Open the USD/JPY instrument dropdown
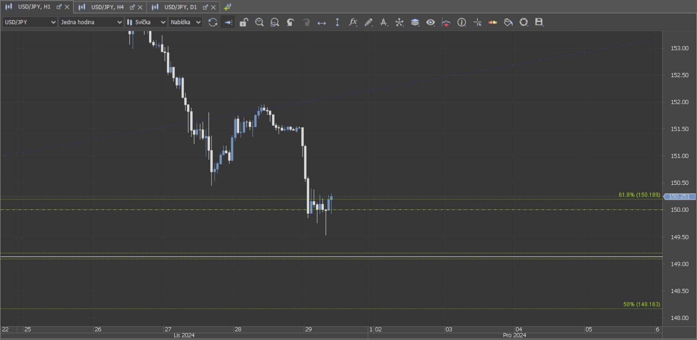 tap(30, 22)
